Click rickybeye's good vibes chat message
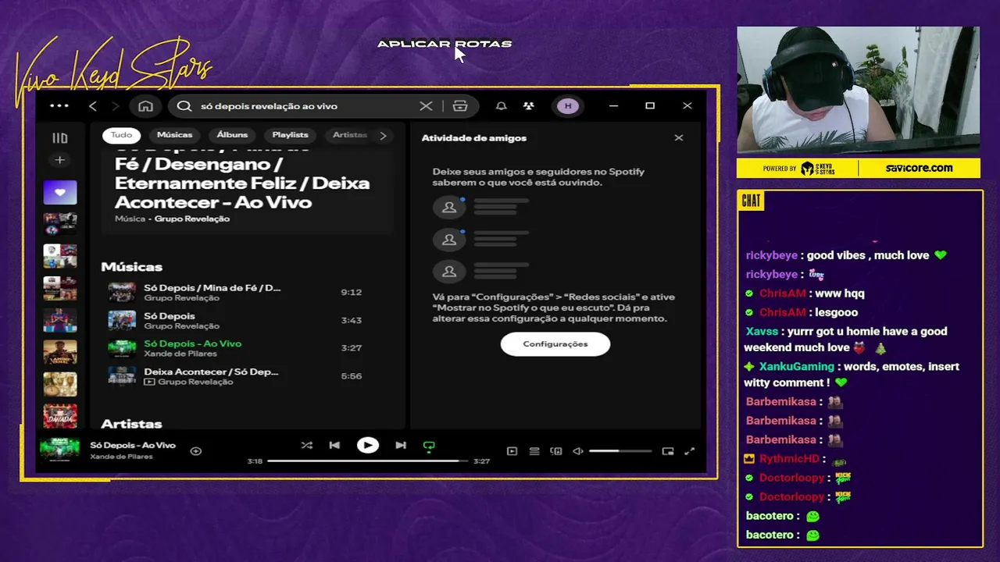Screen dimensions: 1000x562 pyautogui.click(x=868, y=255)
